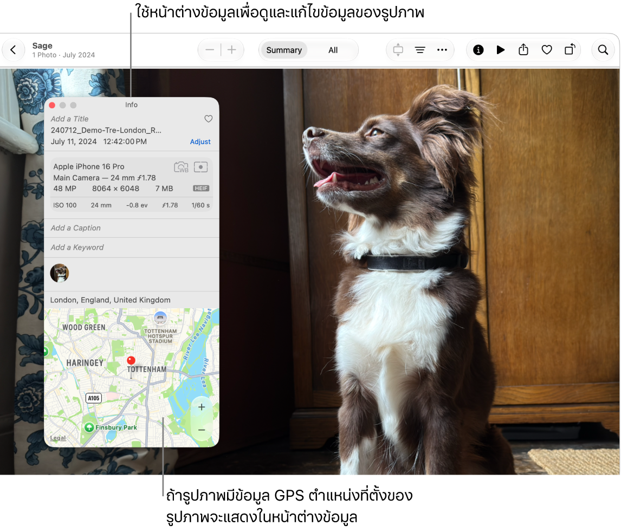Favorite the photo from the toolbar heart
621x532 pixels.
547,50
